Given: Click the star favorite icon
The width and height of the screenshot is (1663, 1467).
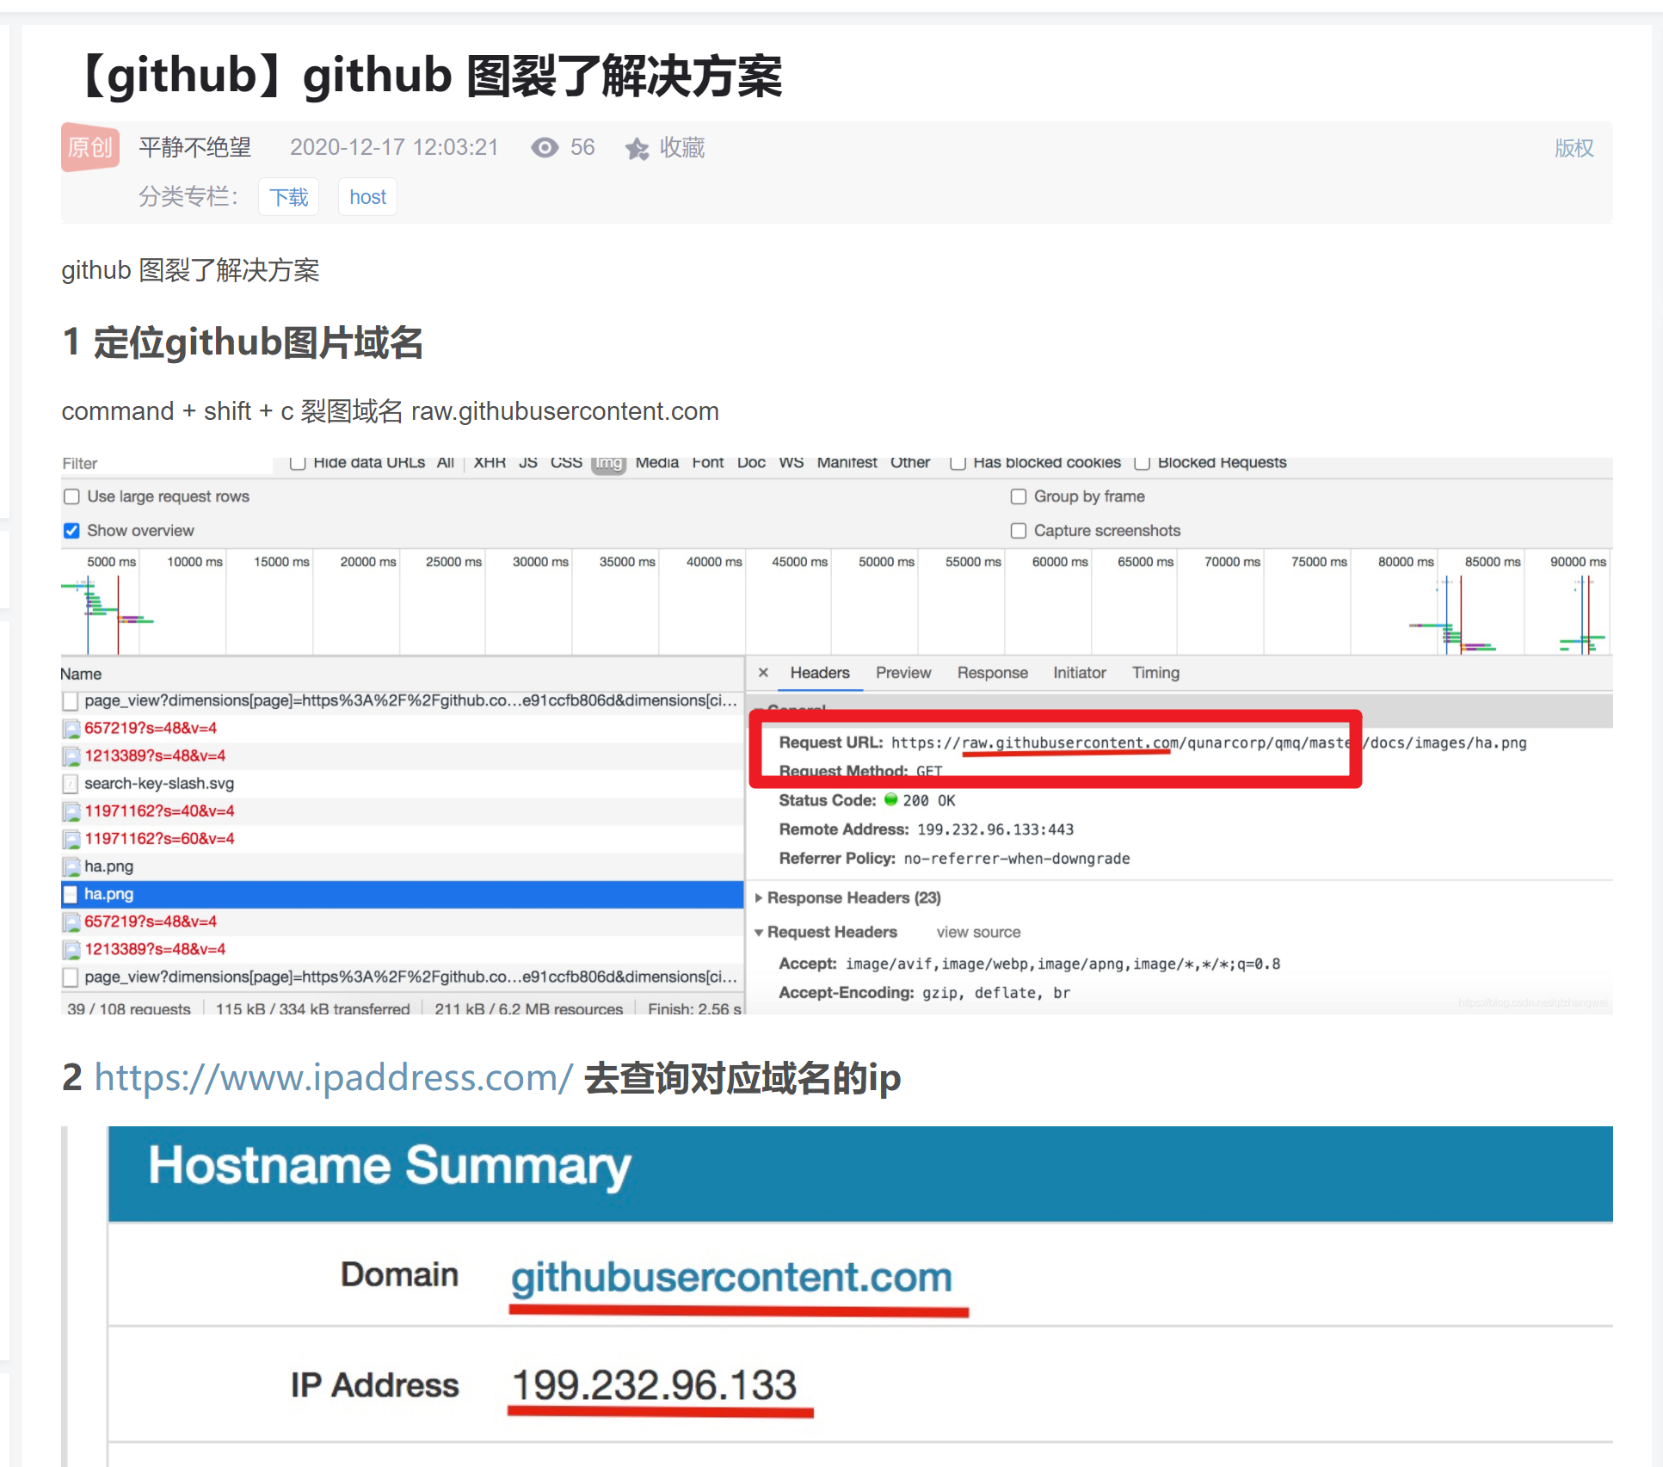Looking at the screenshot, I should click(637, 149).
